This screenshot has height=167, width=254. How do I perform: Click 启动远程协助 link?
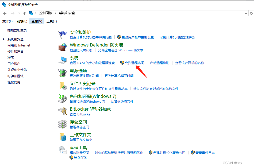click(160, 63)
